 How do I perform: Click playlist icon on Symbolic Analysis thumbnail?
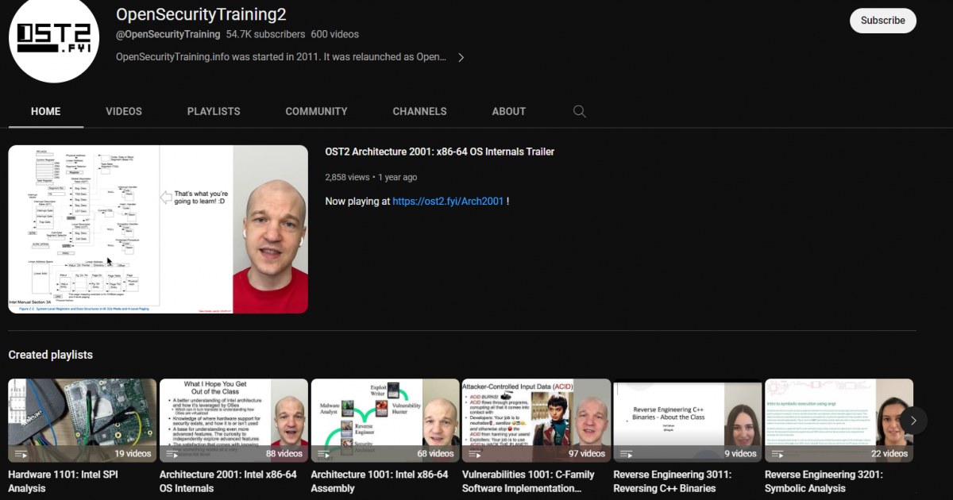(x=778, y=454)
